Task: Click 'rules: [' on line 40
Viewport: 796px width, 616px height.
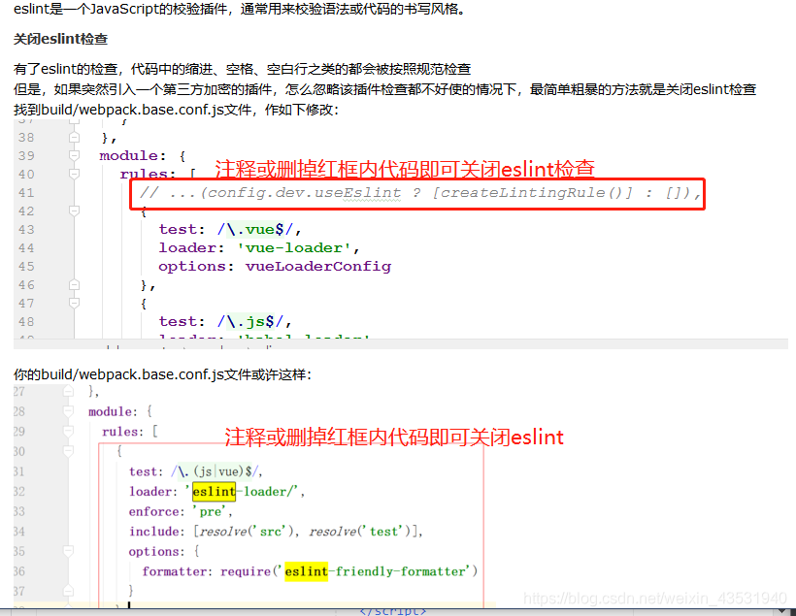Action: [158, 174]
